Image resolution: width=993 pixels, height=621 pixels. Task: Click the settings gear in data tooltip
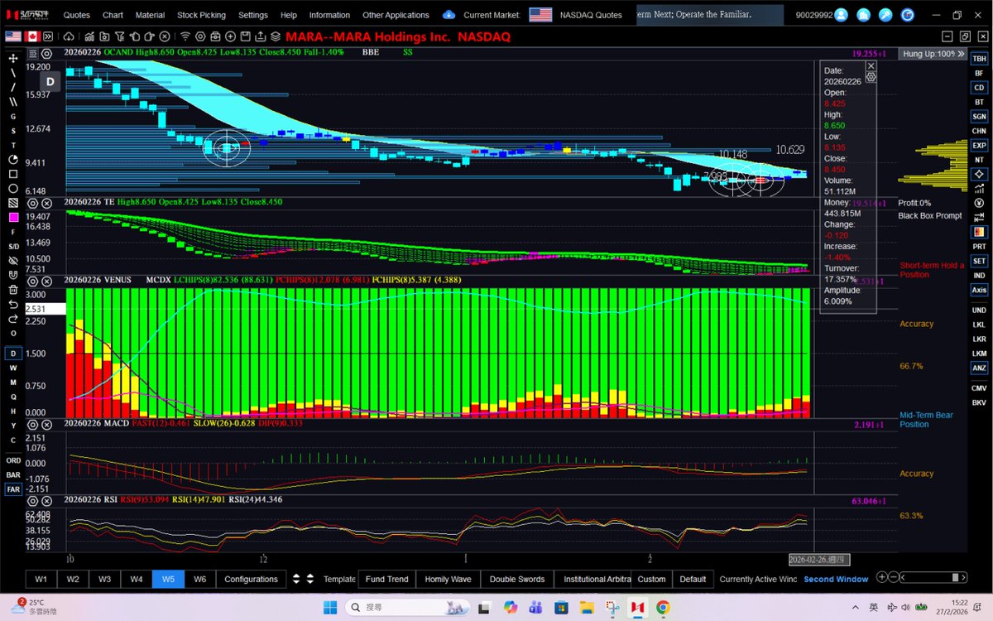click(871, 76)
